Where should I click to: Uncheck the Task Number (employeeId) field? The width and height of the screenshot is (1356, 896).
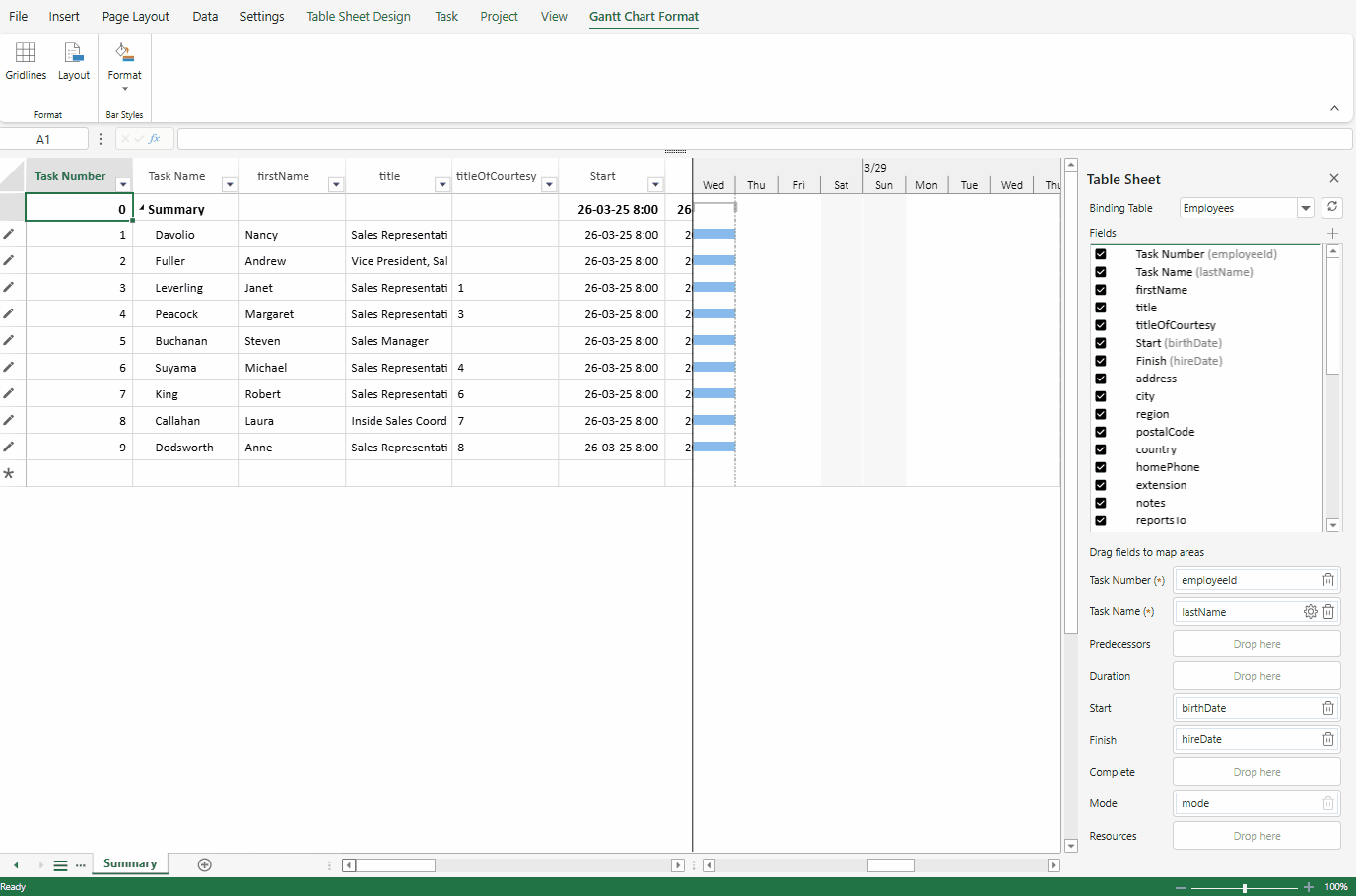coord(1101,254)
